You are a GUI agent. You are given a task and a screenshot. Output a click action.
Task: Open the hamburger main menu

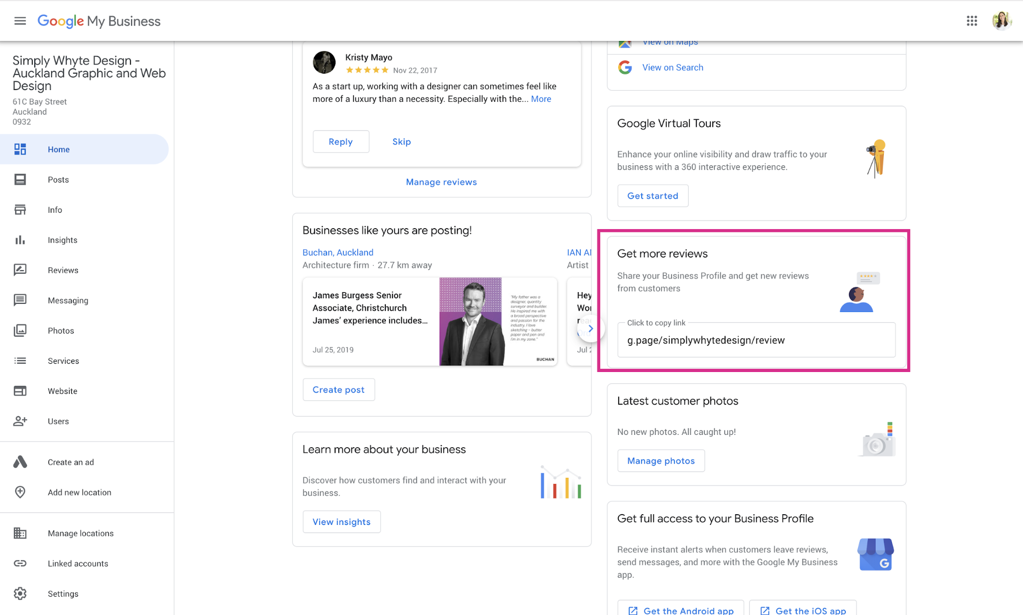click(20, 21)
